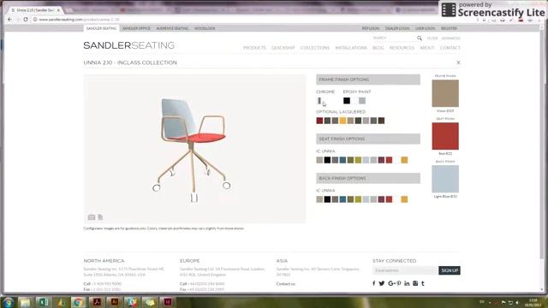Image resolution: width=548 pixels, height=308 pixels.
Task: Open the Pinterest social link
Action: [399, 283]
